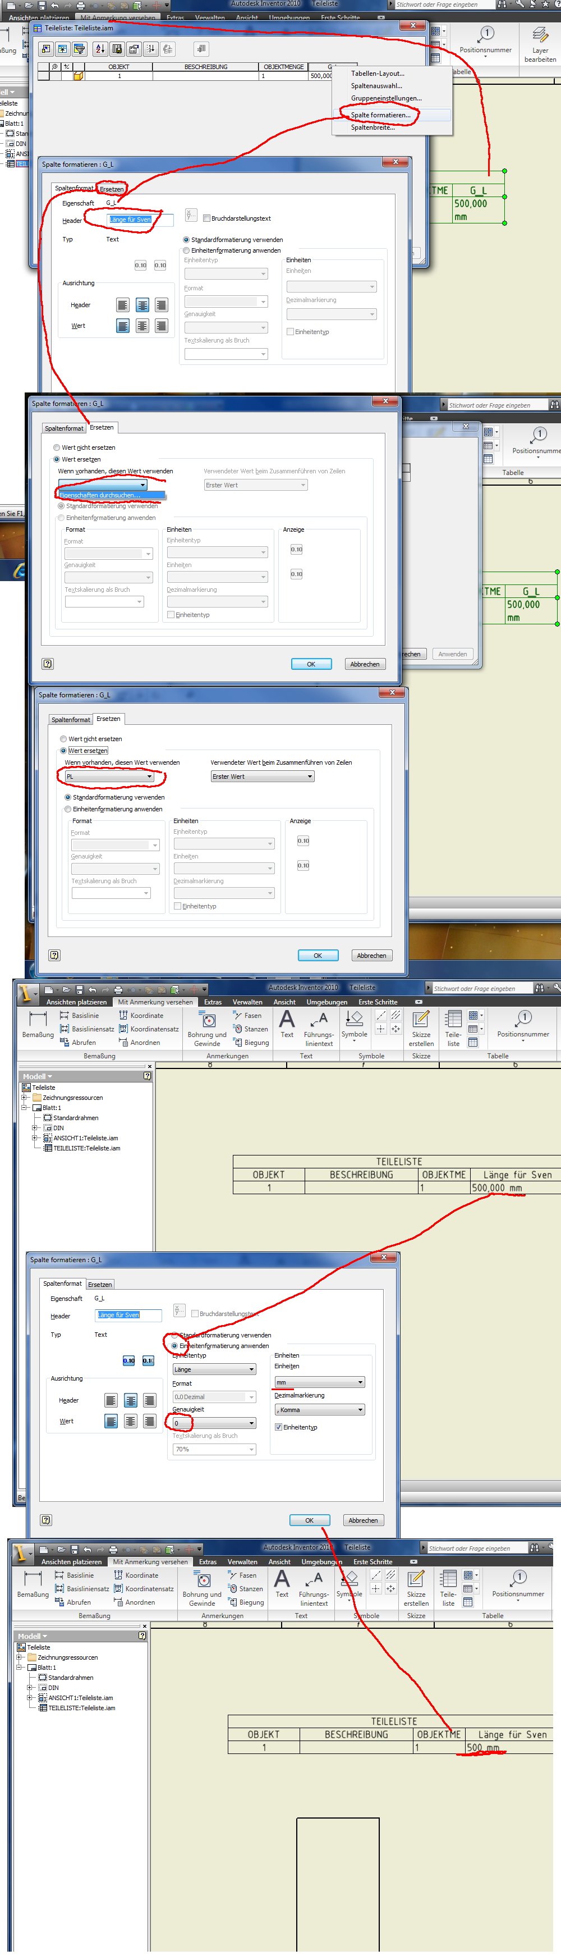Open the Länge Einheitentyp dropdown
Viewport: 561px width, 1955px height.
214,1370
